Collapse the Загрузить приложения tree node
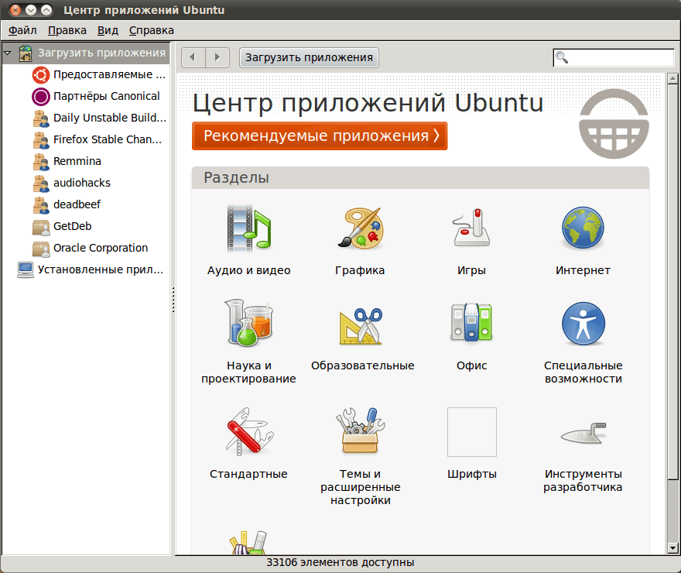Image resolution: width=681 pixels, height=573 pixels. (x=8, y=53)
